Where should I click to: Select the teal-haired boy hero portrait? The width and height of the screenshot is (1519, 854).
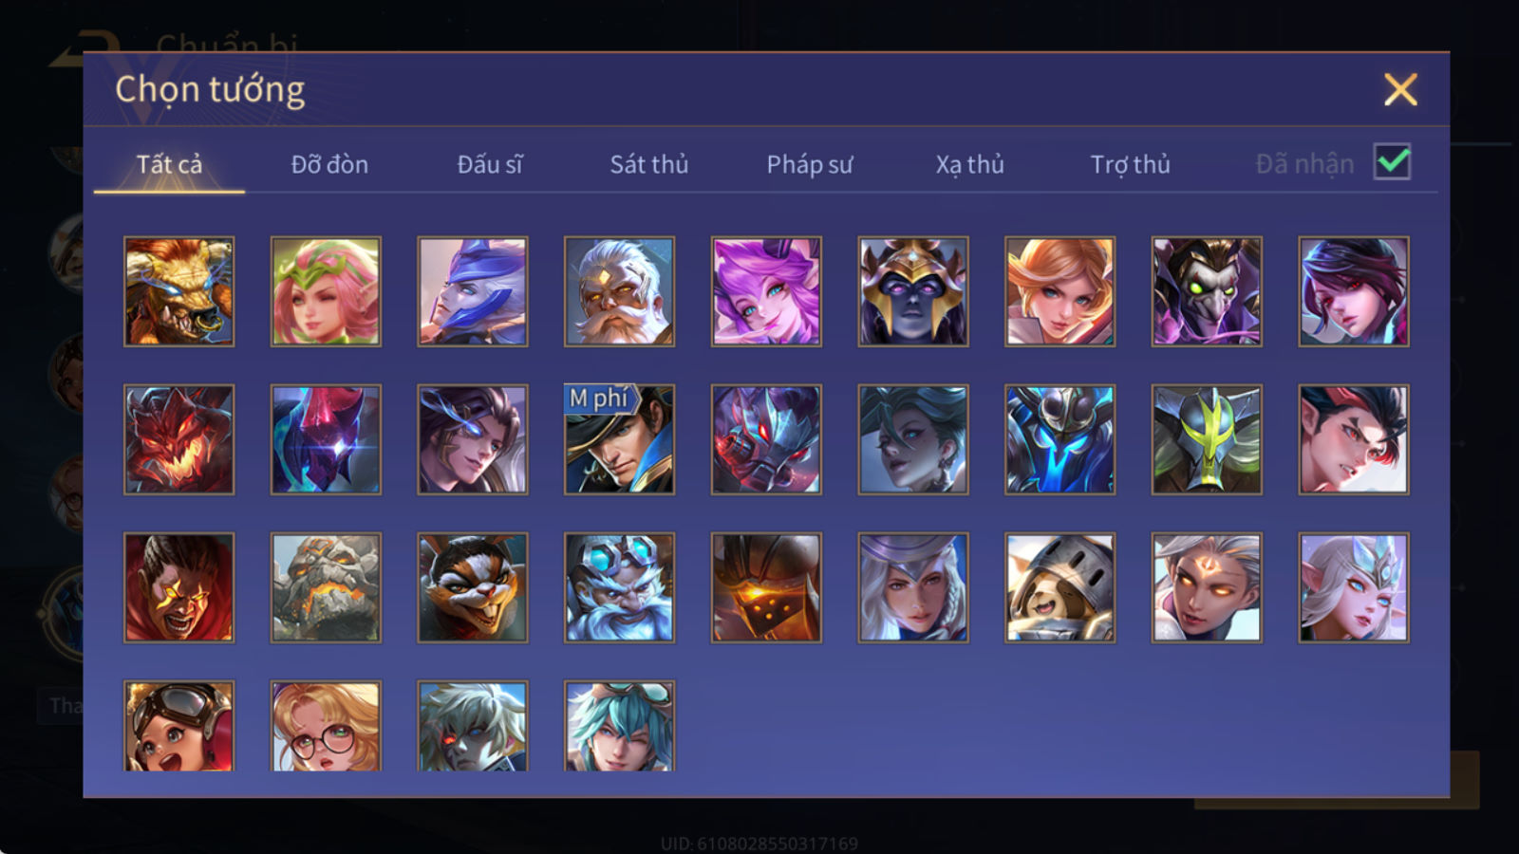point(619,726)
